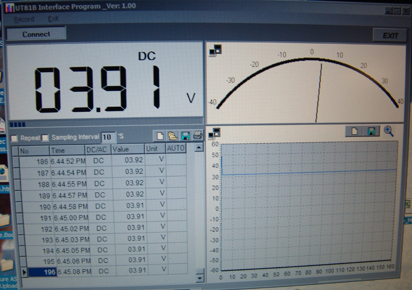The image size is (412, 290).
Task: Print the record table printer icon
Action: click(x=198, y=135)
